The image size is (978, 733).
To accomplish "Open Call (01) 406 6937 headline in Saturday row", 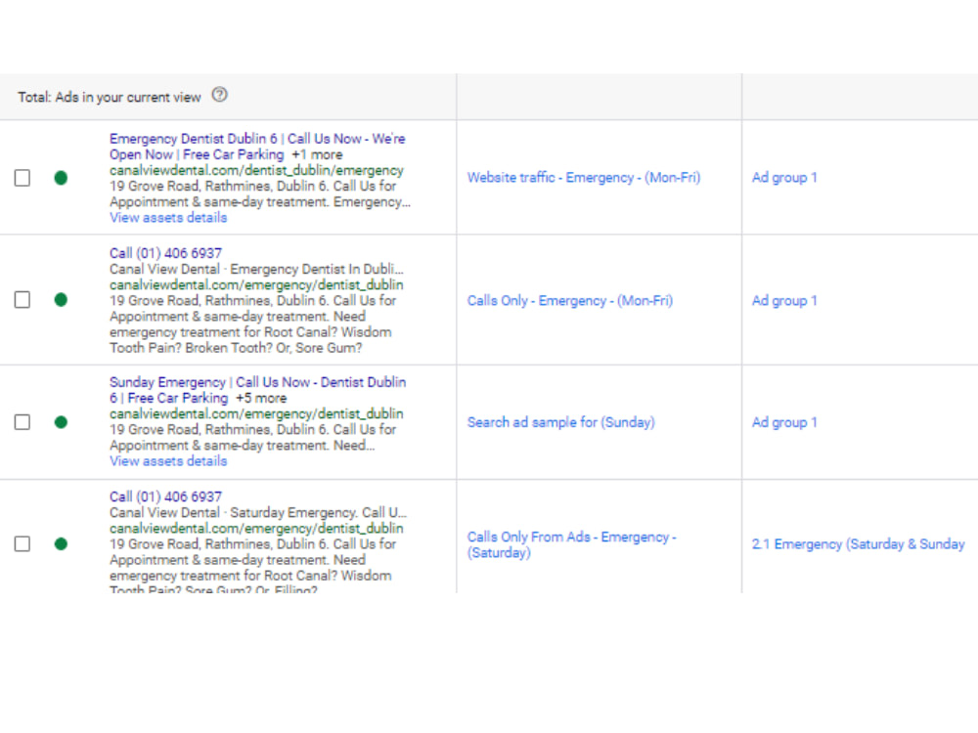I will coord(165,496).
